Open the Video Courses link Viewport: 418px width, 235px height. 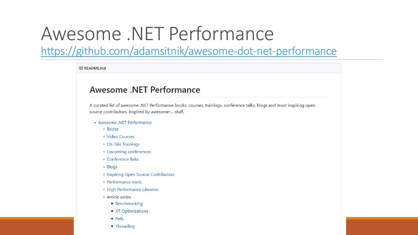(120, 137)
